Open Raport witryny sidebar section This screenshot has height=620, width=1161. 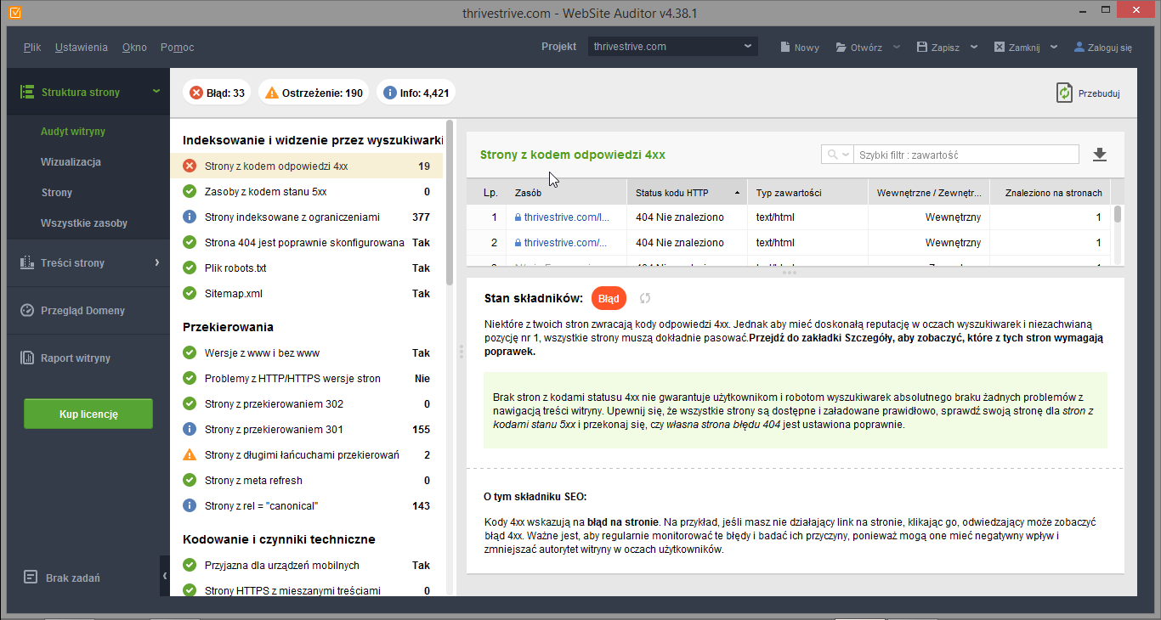pos(76,358)
